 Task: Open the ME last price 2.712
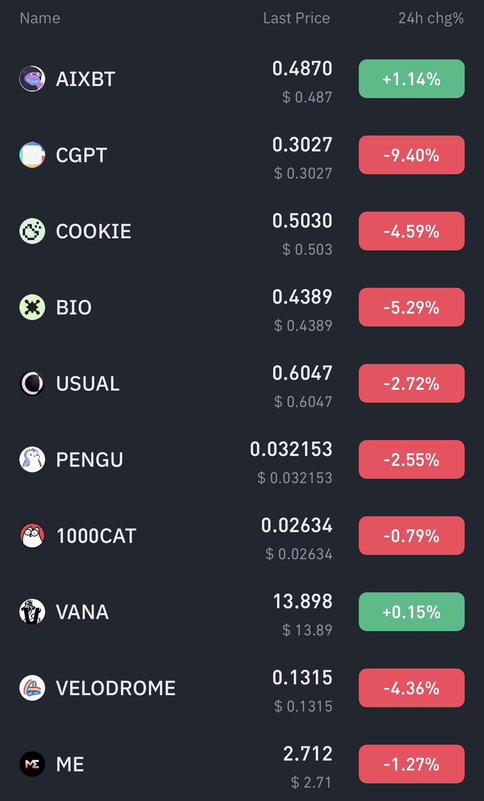(307, 754)
